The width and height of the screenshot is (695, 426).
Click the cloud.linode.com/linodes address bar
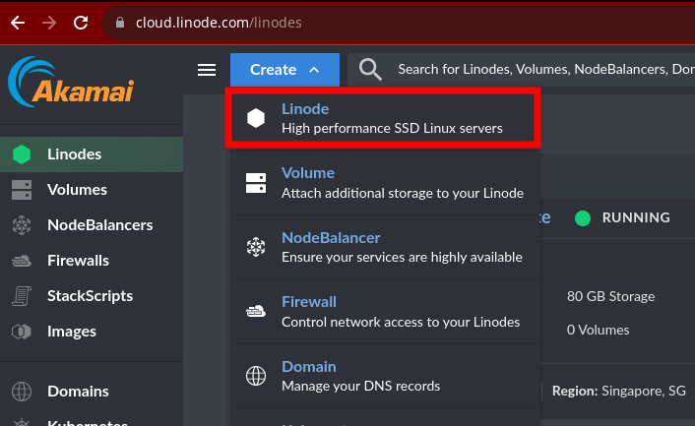click(x=399, y=23)
